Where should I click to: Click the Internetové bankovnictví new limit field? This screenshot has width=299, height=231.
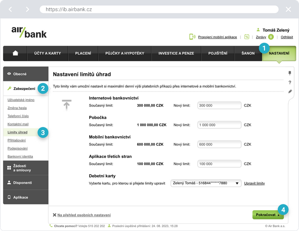(219, 105)
